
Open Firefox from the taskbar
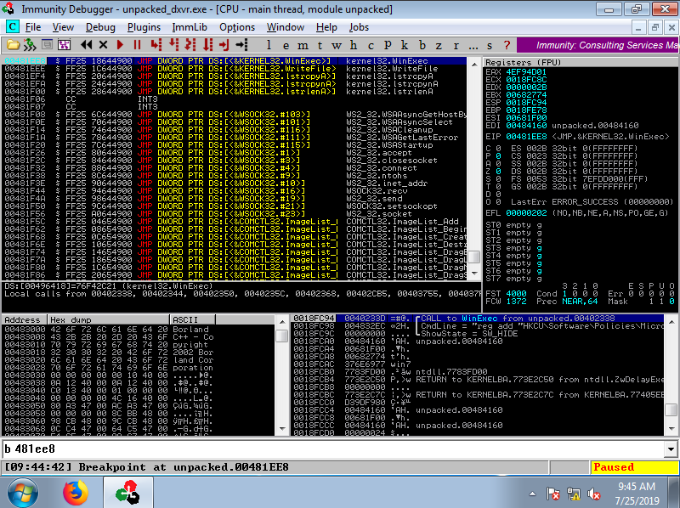76,493
